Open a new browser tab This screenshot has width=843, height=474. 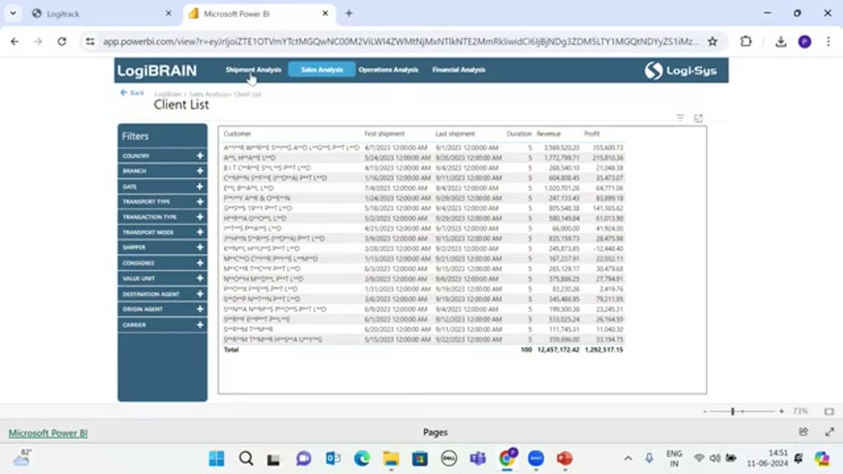coord(349,13)
